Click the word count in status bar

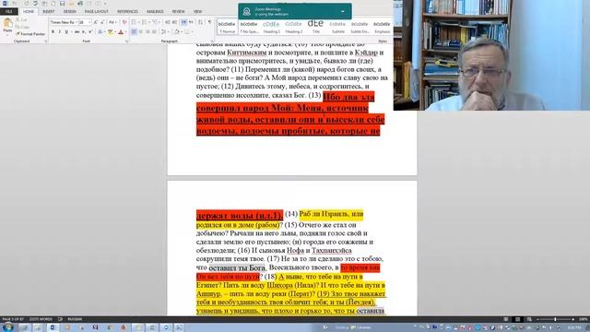click(x=41, y=319)
